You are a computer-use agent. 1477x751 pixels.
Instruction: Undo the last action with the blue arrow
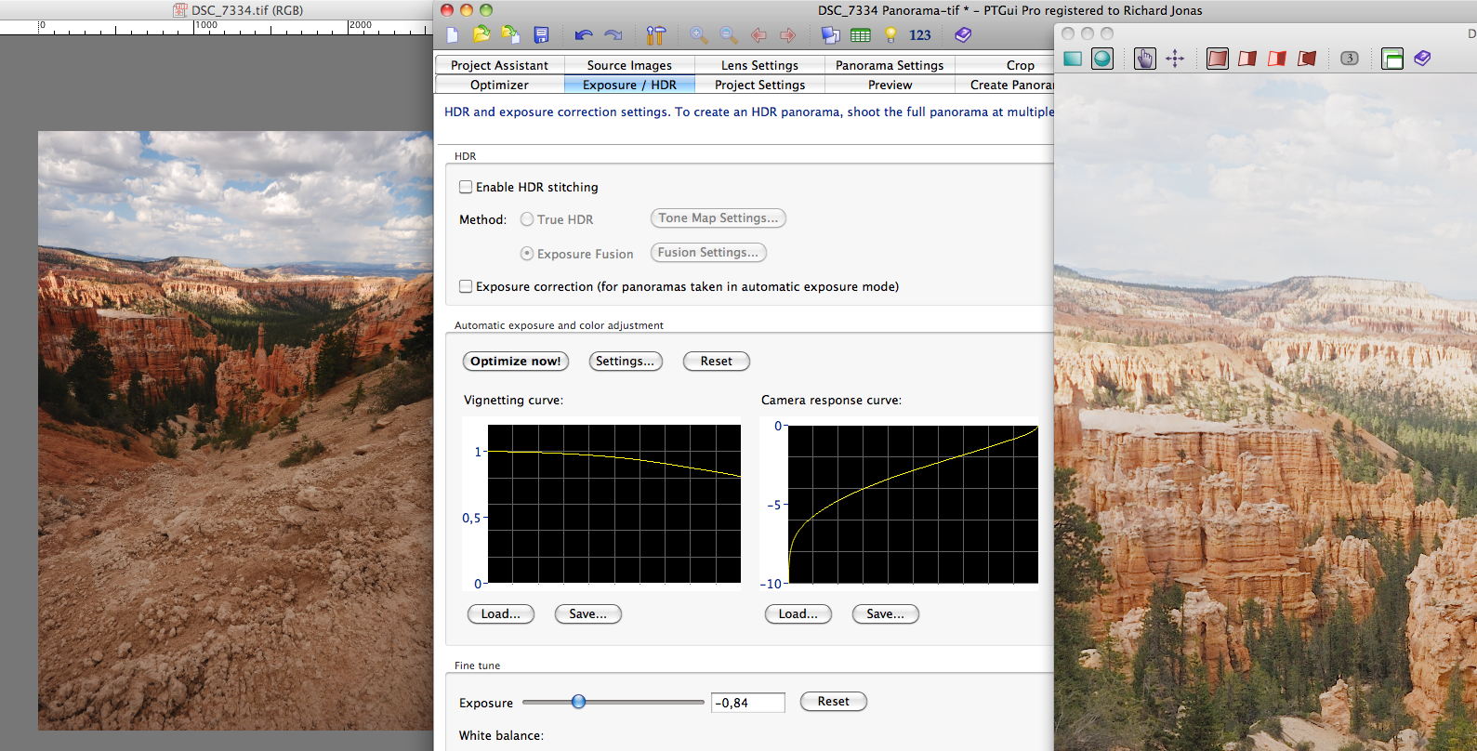pyautogui.click(x=583, y=35)
